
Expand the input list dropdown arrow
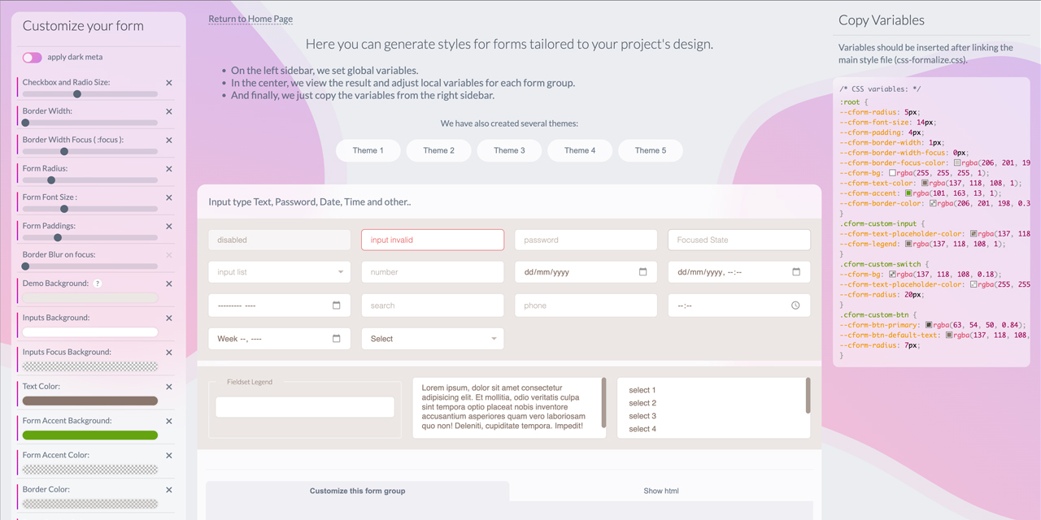340,272
